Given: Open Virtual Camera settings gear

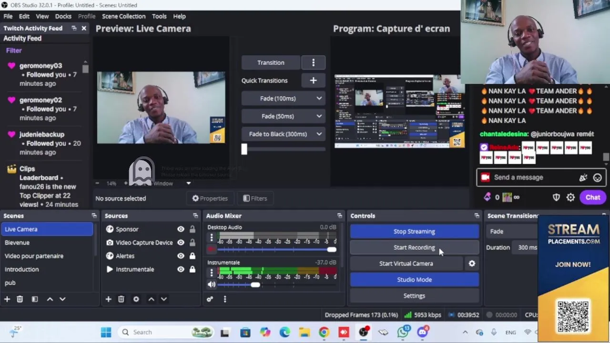Looking at the screenshot, I should (472, 263).
